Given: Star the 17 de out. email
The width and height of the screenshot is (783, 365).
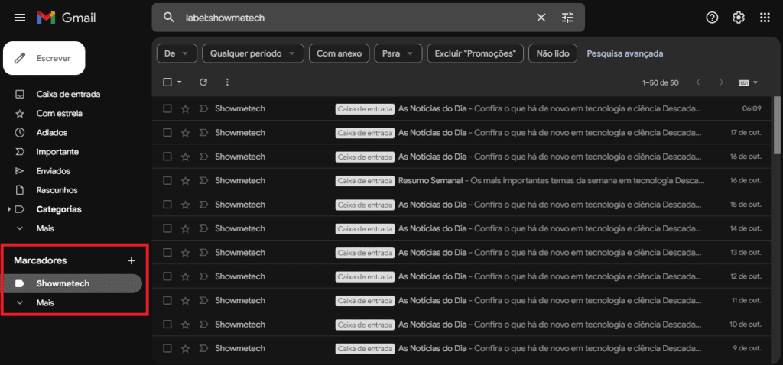Looking at the screenshot, I should click(185, 133).
